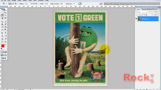Open the Brushes tab in palette well

click(107, 4)
